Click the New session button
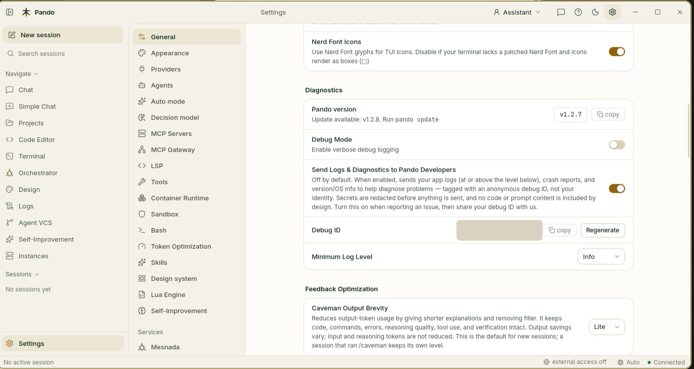The image size is (694, 369). tap(63, 35)
